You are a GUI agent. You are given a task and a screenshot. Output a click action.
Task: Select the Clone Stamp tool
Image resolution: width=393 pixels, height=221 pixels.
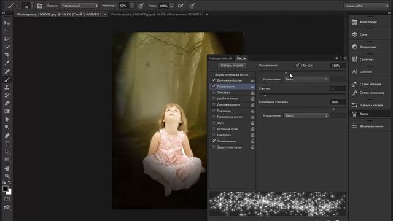coord(7,87)
